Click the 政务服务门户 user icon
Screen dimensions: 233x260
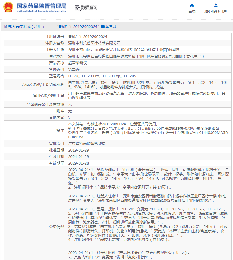click(216, 6)
